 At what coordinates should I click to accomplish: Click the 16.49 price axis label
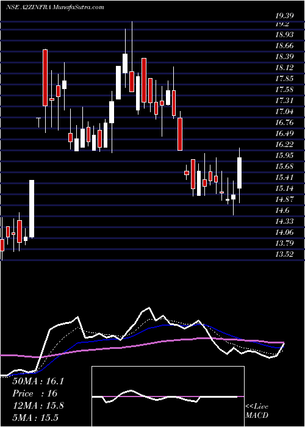[284, 134]
